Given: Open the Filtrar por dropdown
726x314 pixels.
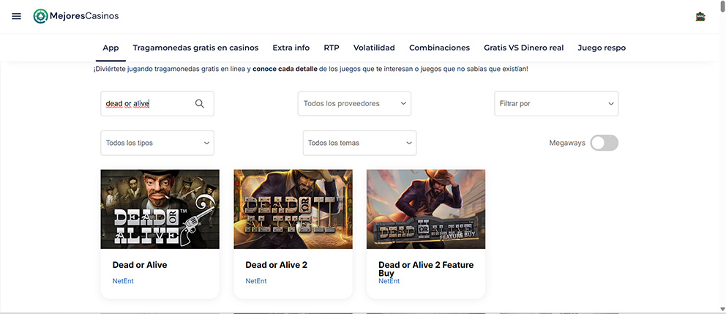Looking at the screenshot, I should (x=556, y=104).
